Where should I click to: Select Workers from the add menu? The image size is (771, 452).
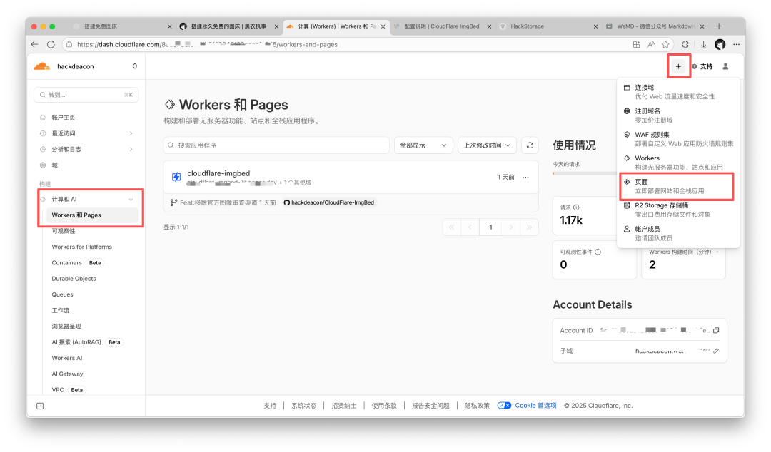click(679, 163)
